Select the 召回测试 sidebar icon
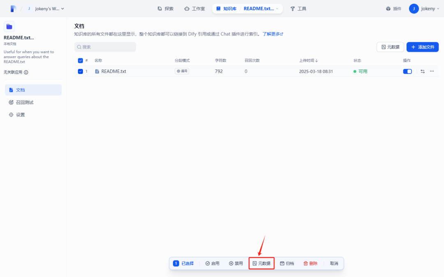The width and height of the screenshot is (444, 277). 12,102
